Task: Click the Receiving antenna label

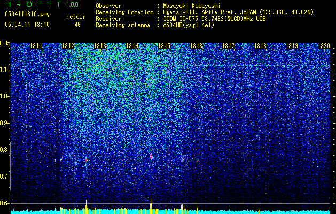Action: (x=123, y=25)
